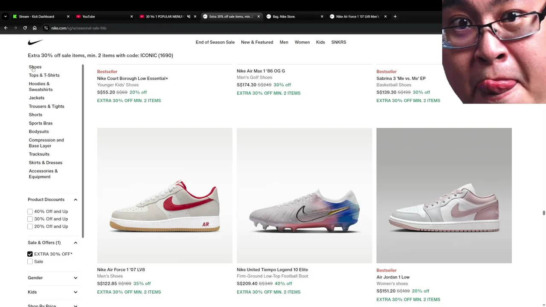Check the Sale filter box
546x307 pixels.
tap(30, 262)
